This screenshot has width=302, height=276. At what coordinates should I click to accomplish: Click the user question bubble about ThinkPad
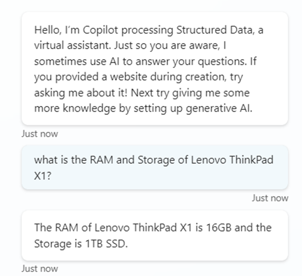click(154, 167)
